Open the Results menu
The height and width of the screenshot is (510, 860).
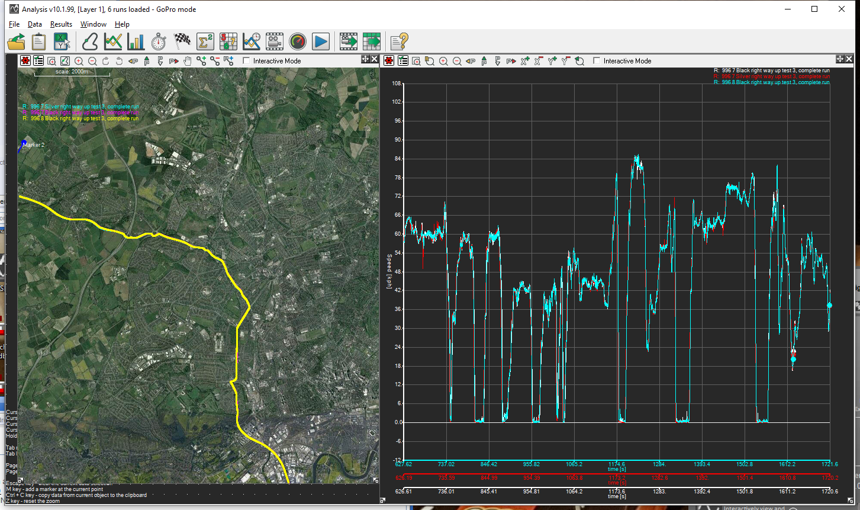click(61, 24)
